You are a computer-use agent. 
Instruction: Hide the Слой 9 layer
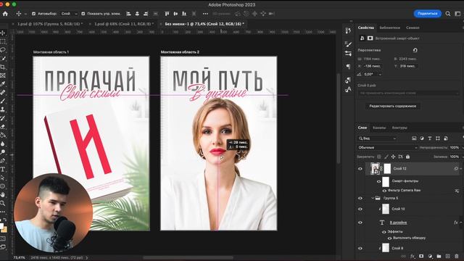click(x=360, y=248)
